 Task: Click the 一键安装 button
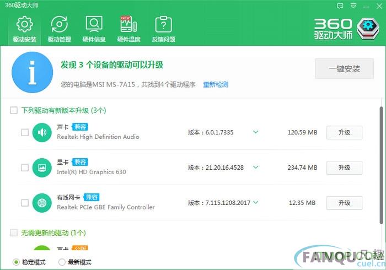344,69
